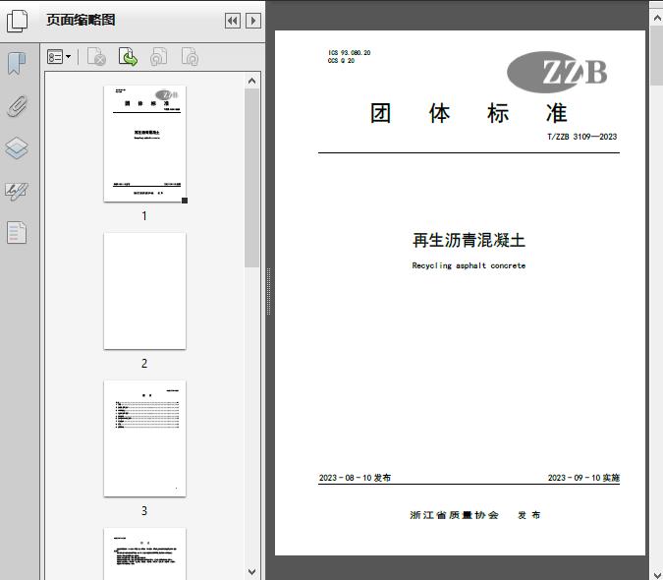Open the Attachments paperclip panel
The image size is (663, 580).
(x=17, y=106)
